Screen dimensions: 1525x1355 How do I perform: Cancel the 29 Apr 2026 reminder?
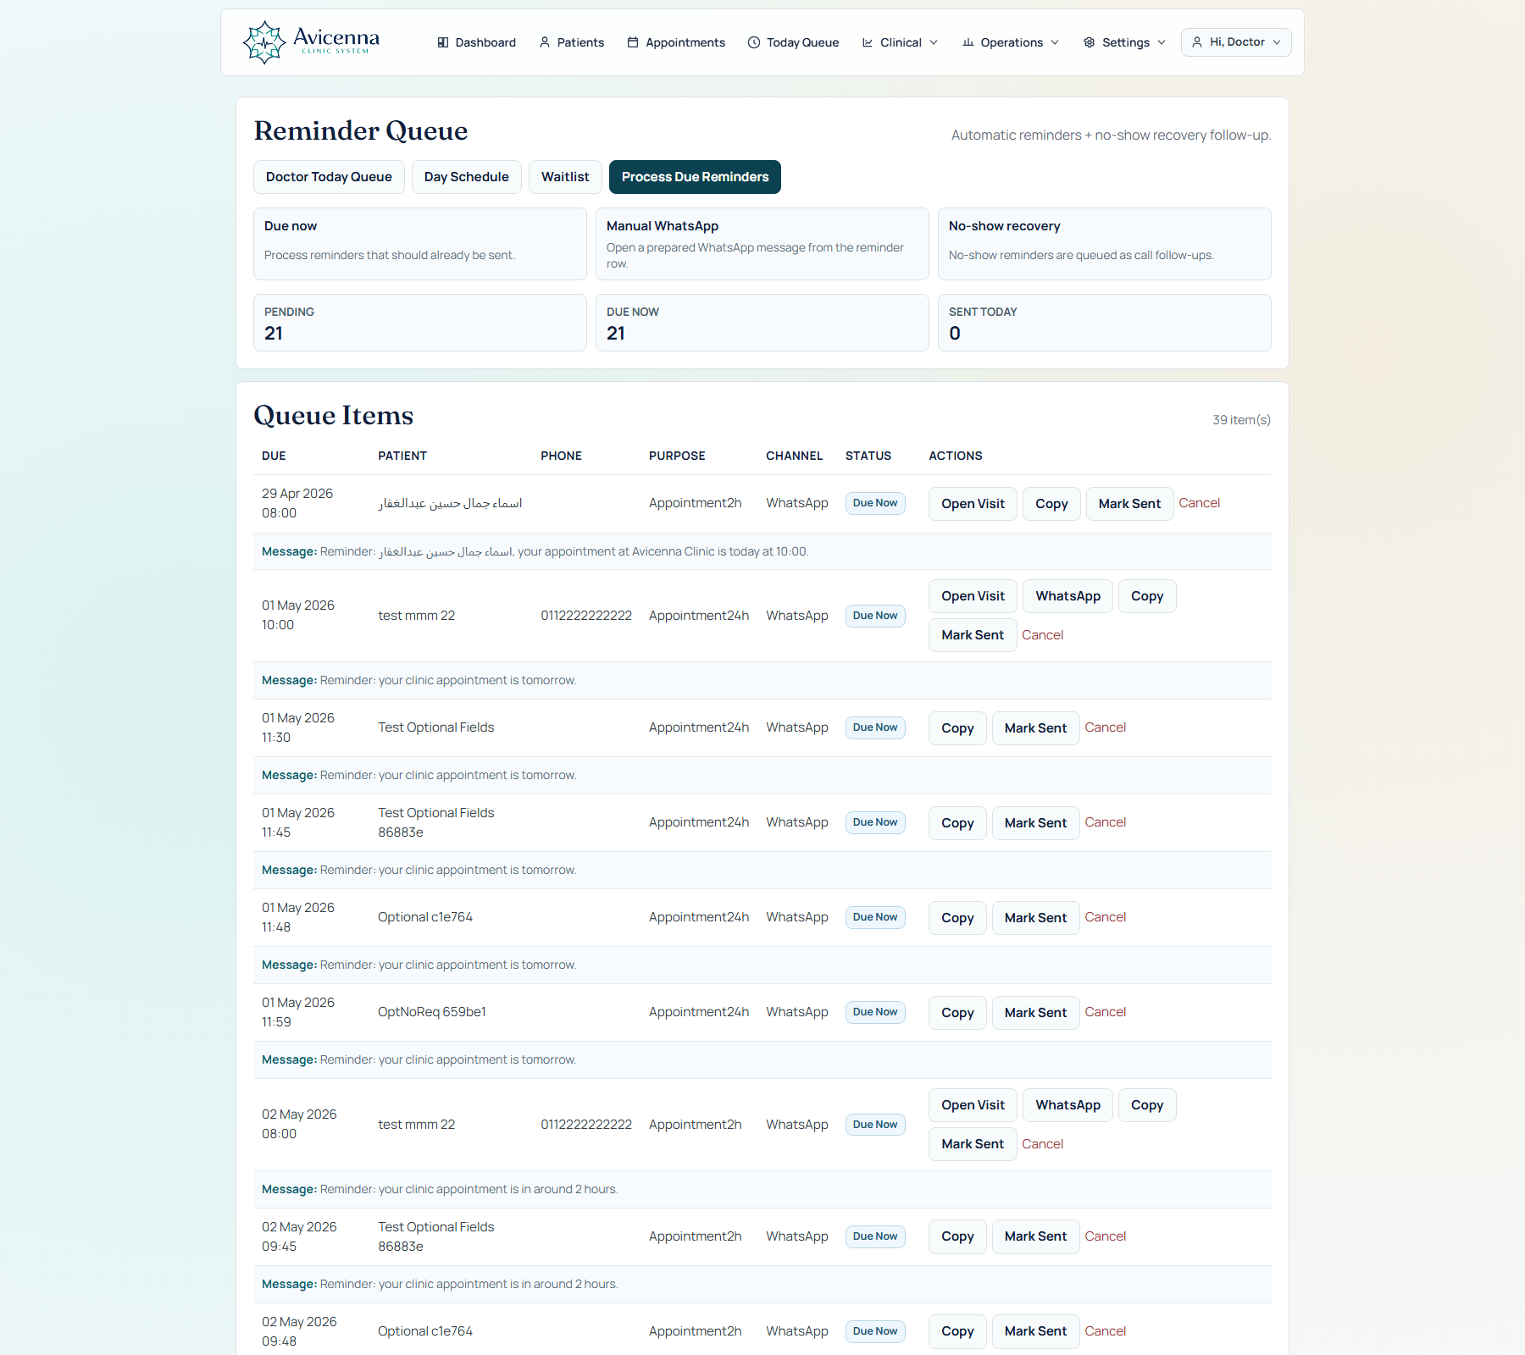(1200, 503)
